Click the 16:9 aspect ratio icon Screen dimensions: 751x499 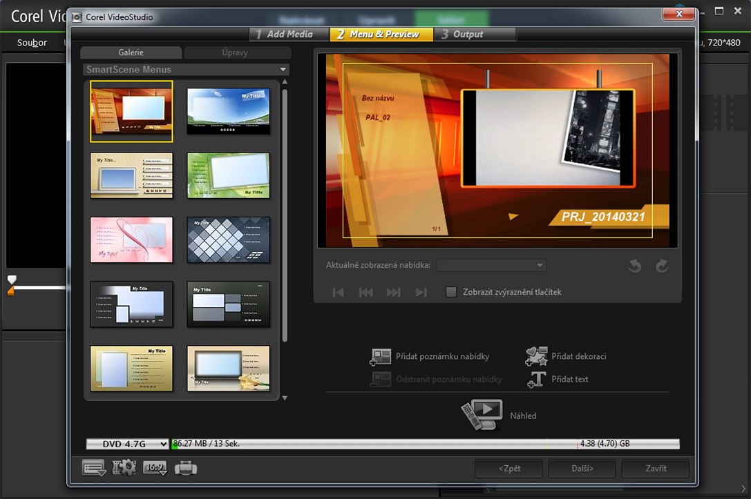pos(155,468)
